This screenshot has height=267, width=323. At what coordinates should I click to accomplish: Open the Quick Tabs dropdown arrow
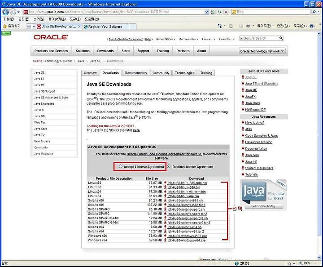point(34,27)
